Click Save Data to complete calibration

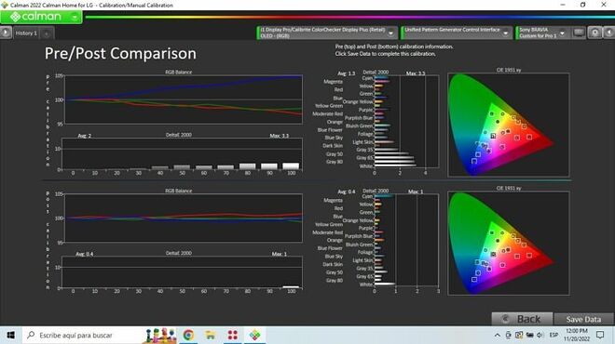pyautogui.click(x=583, y=319)
